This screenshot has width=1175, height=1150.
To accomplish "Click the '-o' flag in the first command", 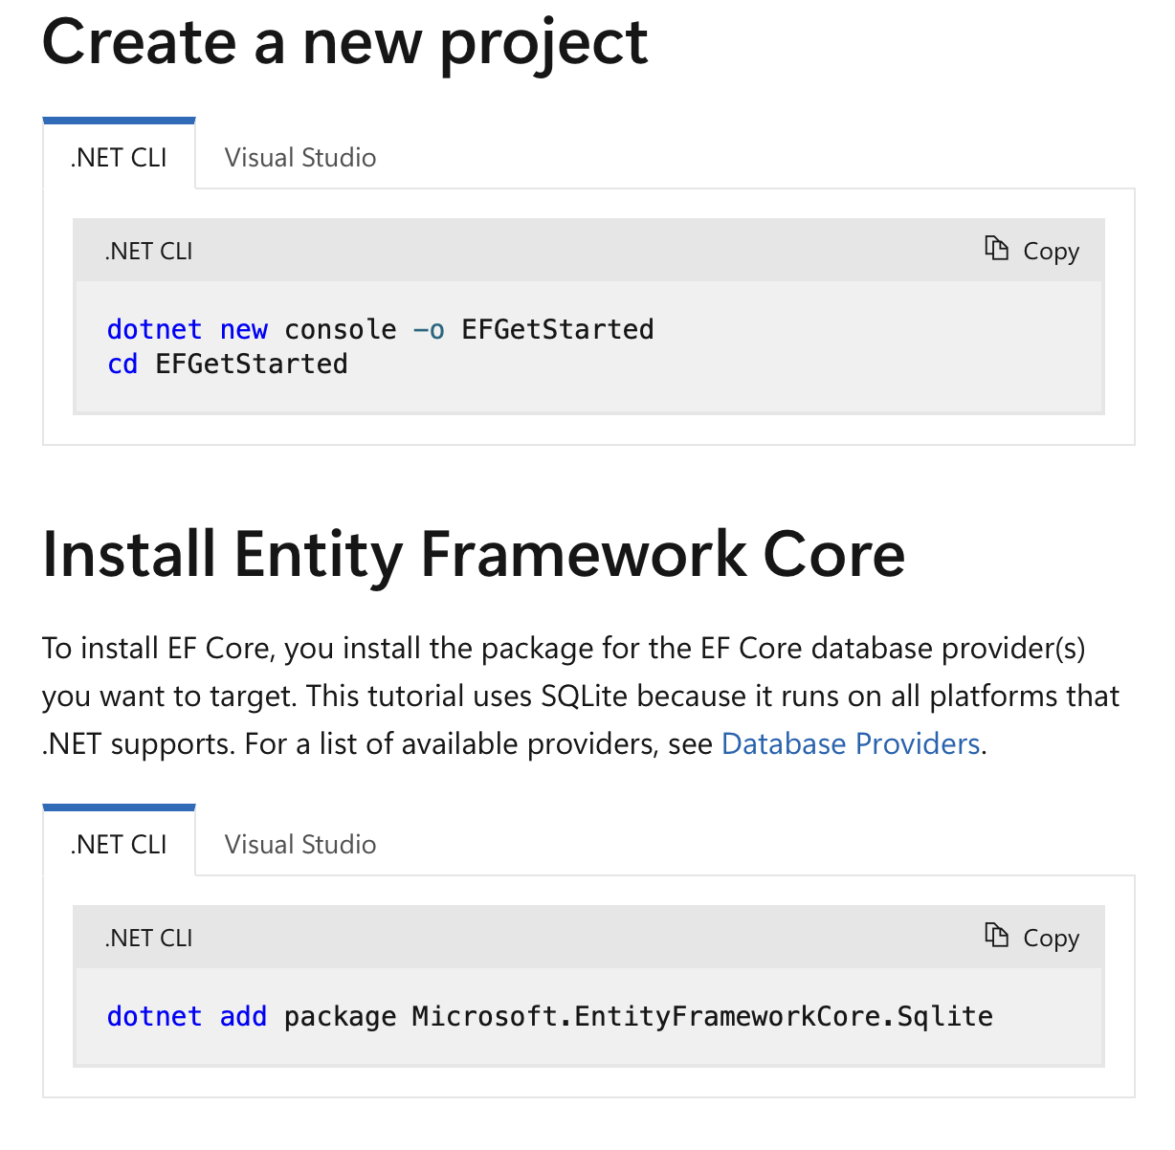I will point(429,329).
